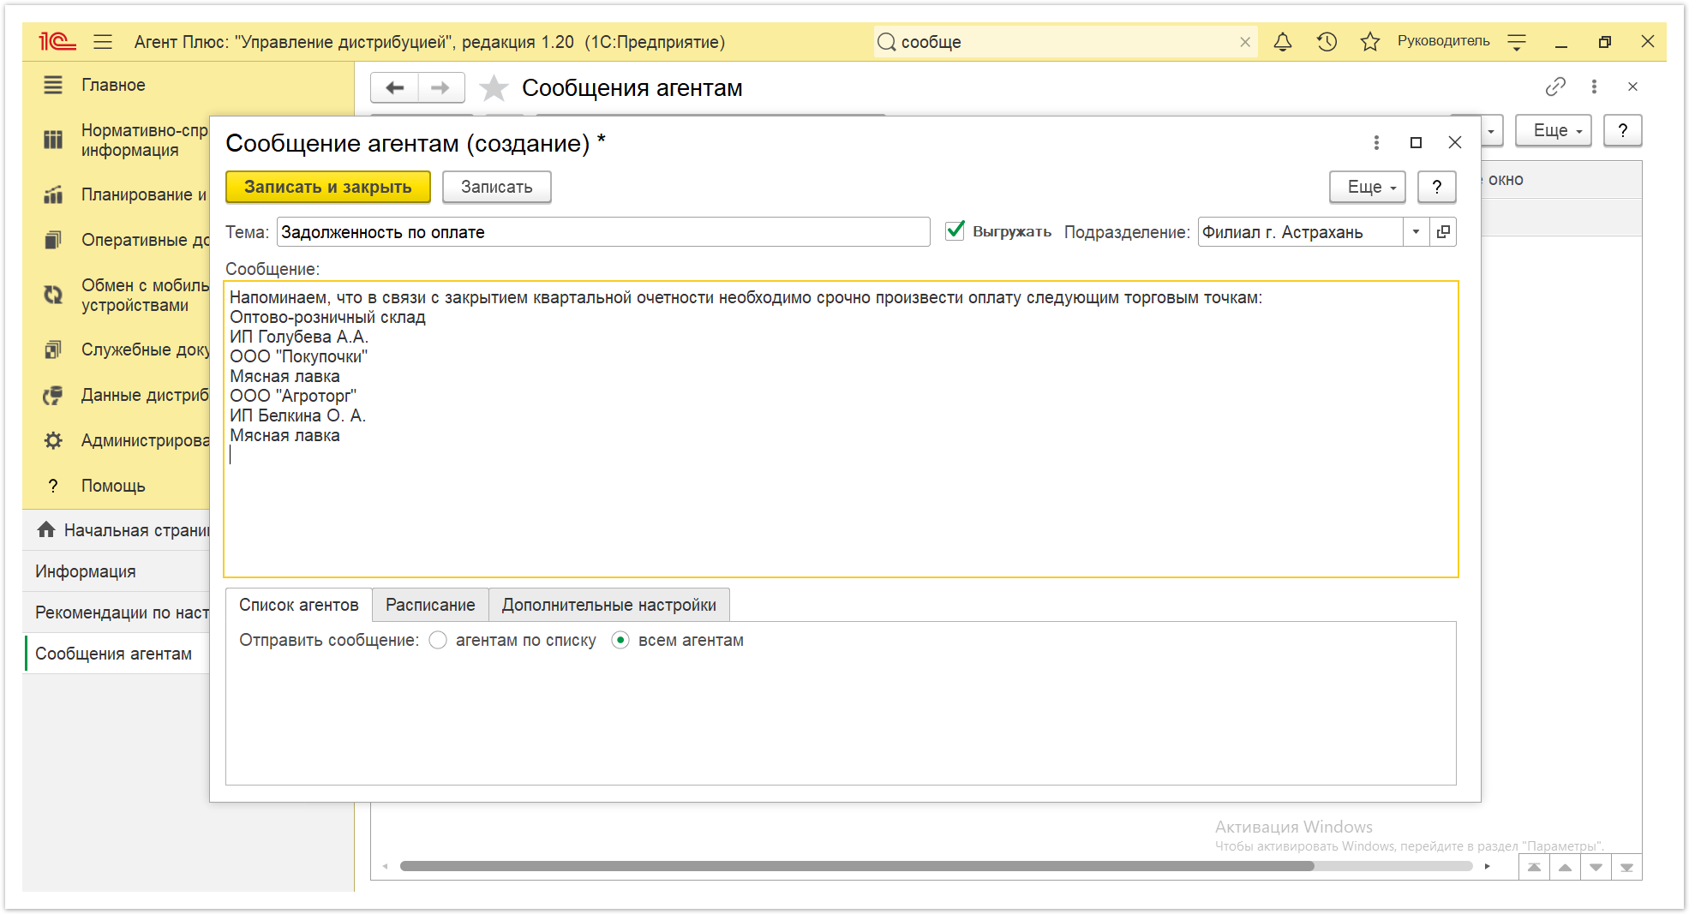Open Помощь section in sidebar
Image resolution: width=1689 pixels, height=914 pixels.
[x=113, y=486]
